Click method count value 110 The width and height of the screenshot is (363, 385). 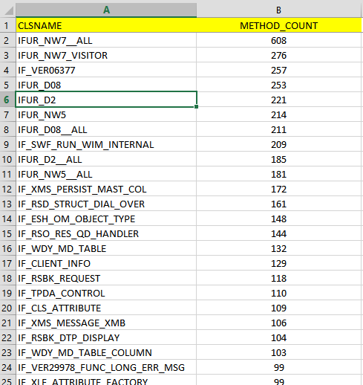279,293
